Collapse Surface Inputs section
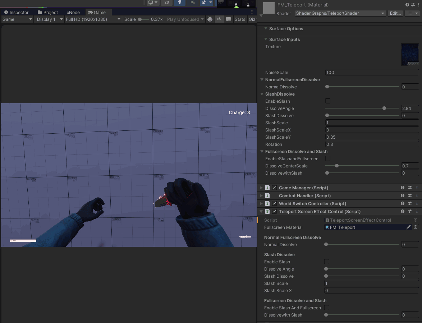The width and height of the screenshot is (422, 323). (266, 39)
